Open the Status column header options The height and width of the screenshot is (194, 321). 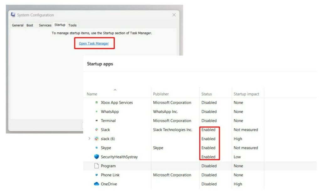pos(207,94)
